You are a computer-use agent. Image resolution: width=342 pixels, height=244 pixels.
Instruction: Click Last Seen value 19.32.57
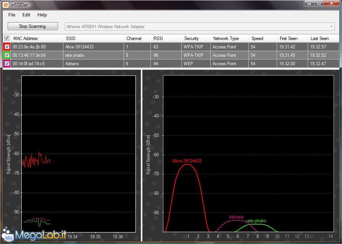pyautogui.click(x=318, y=47)
